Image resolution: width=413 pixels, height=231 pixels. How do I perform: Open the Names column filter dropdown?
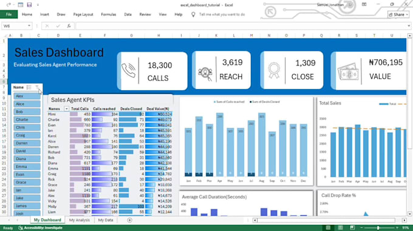tap(66, 109)
